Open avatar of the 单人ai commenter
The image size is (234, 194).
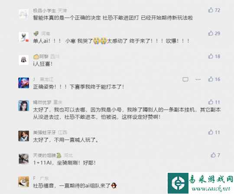click(23, 37)
